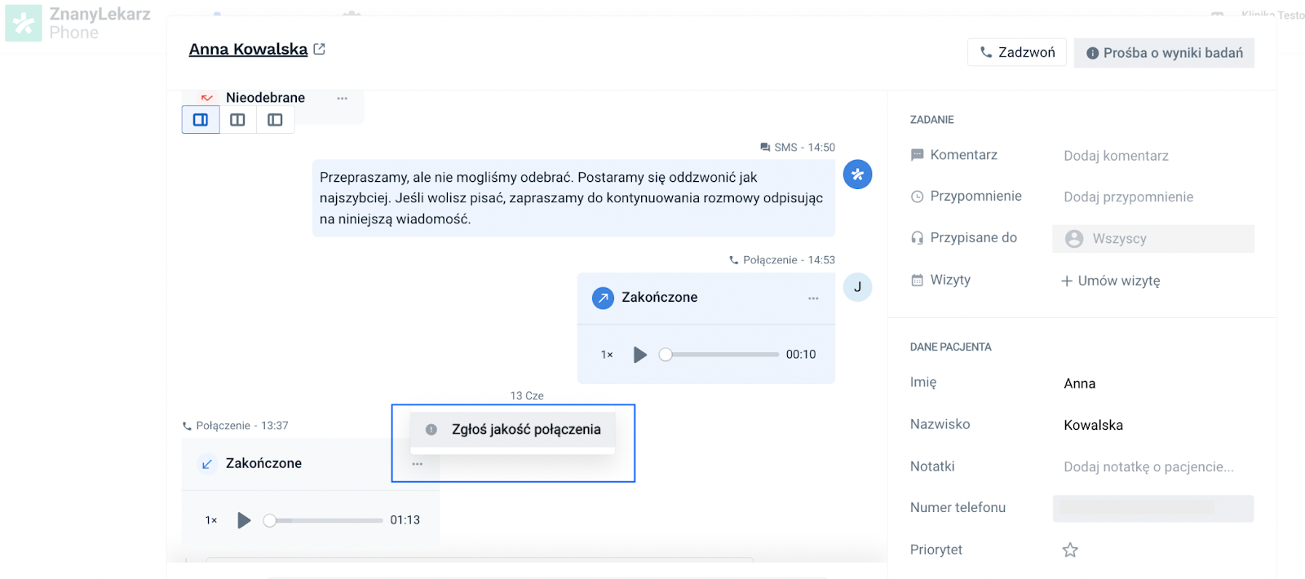1305x579 pixels.
Task: Select the left-panel layout view icon
Action: click(x=275, y=120)
